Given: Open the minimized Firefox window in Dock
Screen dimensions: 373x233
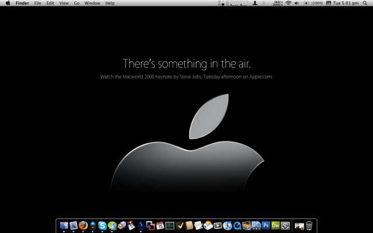Looking at the screenshot, I should pyautogui.click(x=300, y=226).
